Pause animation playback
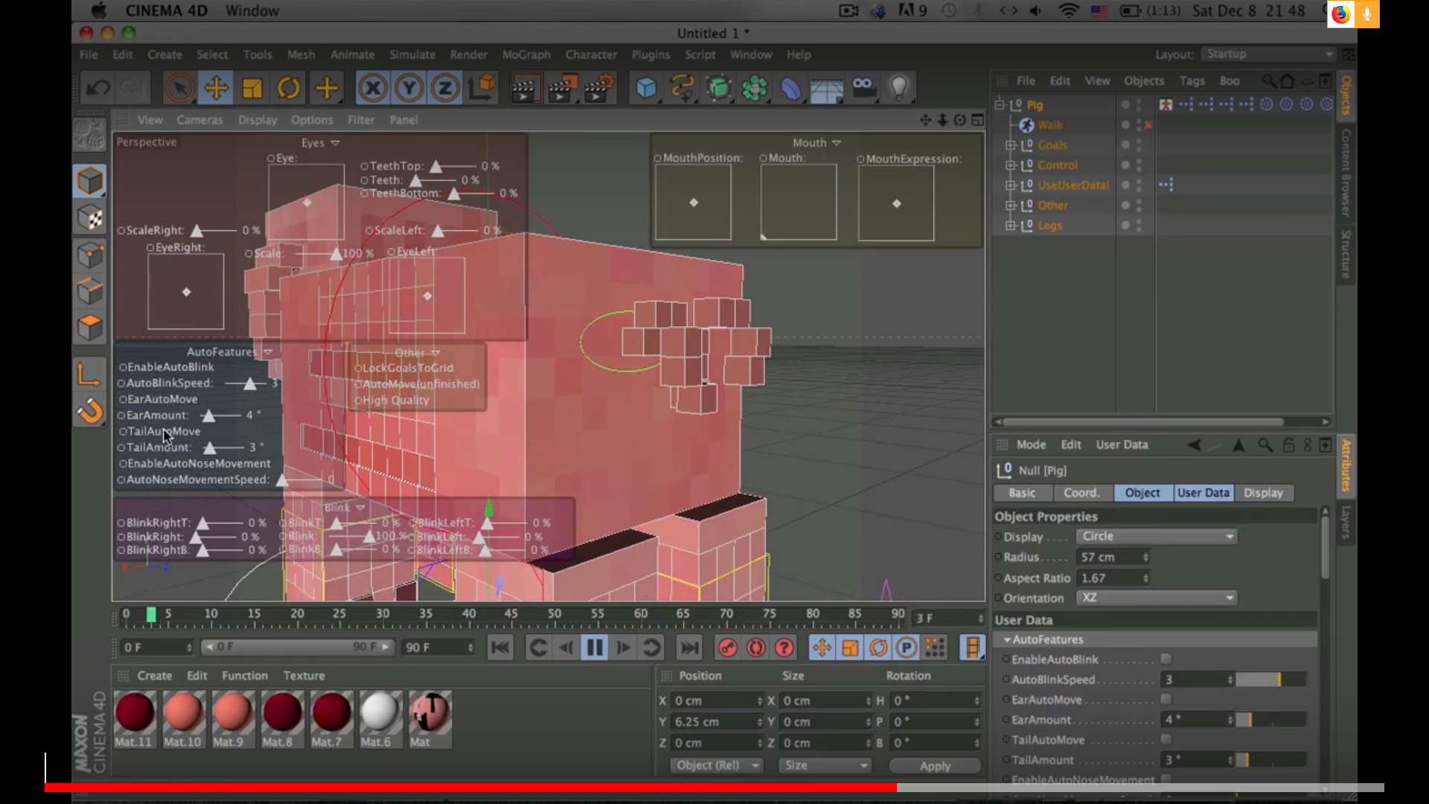 coord(595,648)
